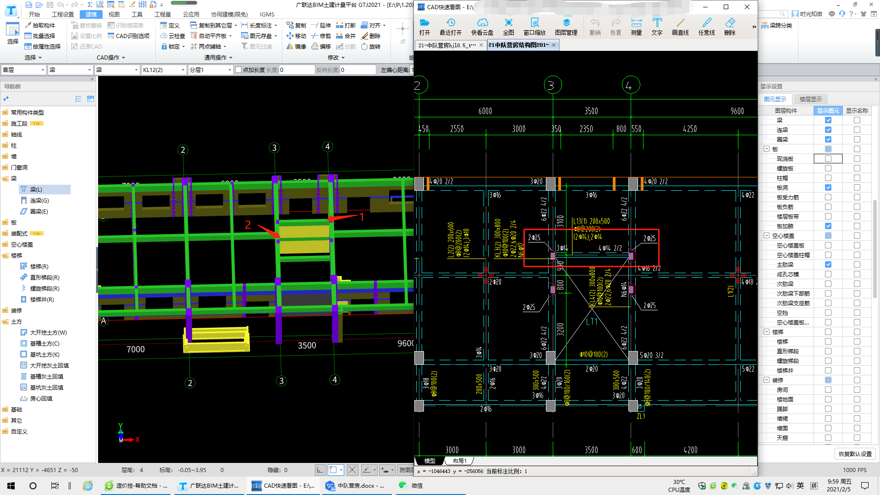Select the 窗口缩放 zoom tool
The height and width of the screenshot is (495, 880).
[x=534, y=27]
